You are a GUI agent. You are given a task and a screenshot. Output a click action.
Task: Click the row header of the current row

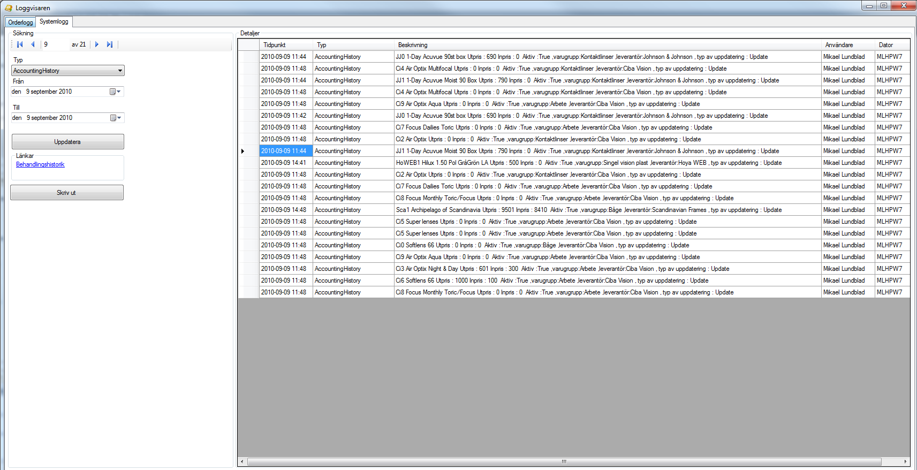248,151
